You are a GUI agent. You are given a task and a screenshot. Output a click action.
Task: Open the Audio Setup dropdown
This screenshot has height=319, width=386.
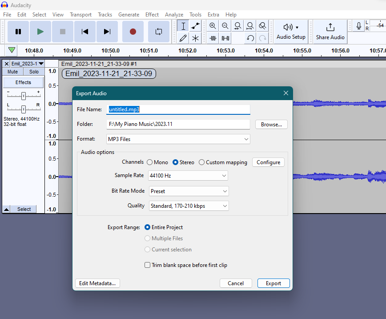[x=291, y=32]
